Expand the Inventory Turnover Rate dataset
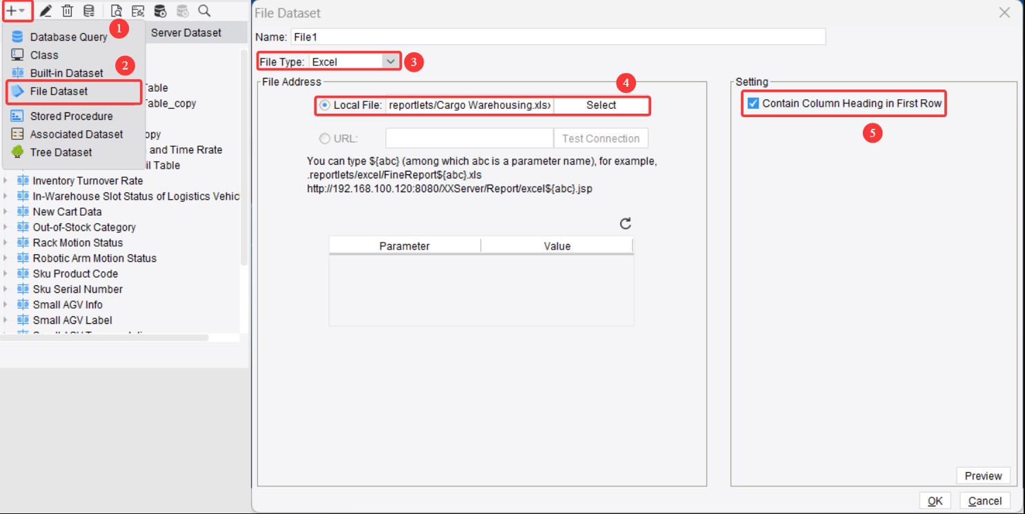This screenshot has width=1025, height=514. point(6,181)
